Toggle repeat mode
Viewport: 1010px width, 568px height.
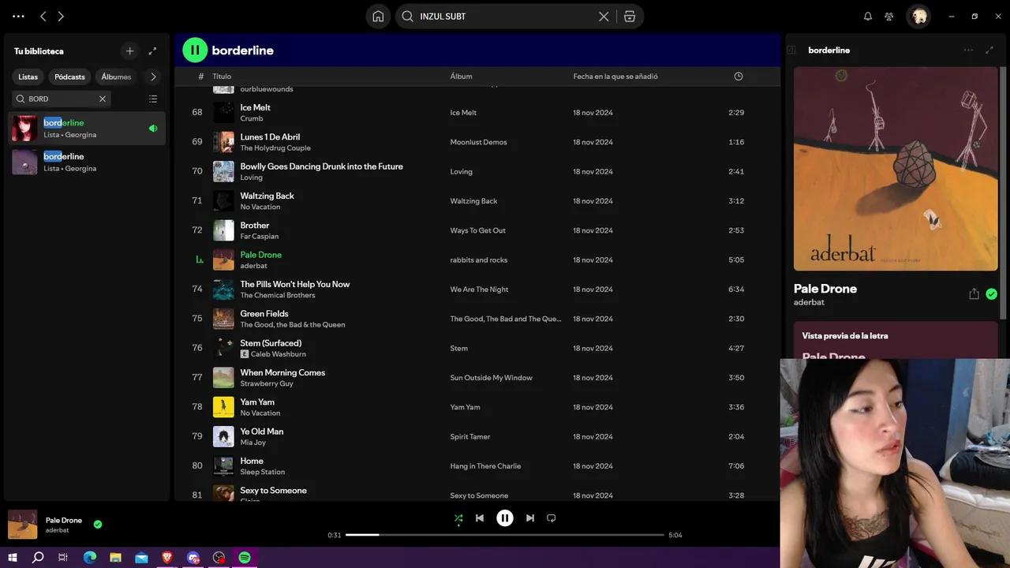click(552, 518)
